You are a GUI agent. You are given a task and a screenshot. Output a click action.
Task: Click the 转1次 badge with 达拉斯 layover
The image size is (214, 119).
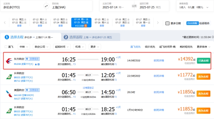pos(88,92)
